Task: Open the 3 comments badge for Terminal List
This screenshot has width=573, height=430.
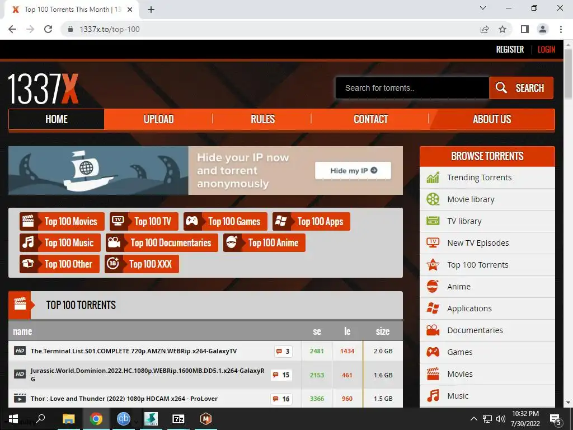Action: point(283,351)
